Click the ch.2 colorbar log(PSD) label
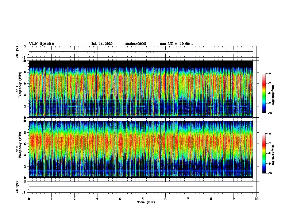289x223 pixels. pyautogui.click(x=273, y=155)
